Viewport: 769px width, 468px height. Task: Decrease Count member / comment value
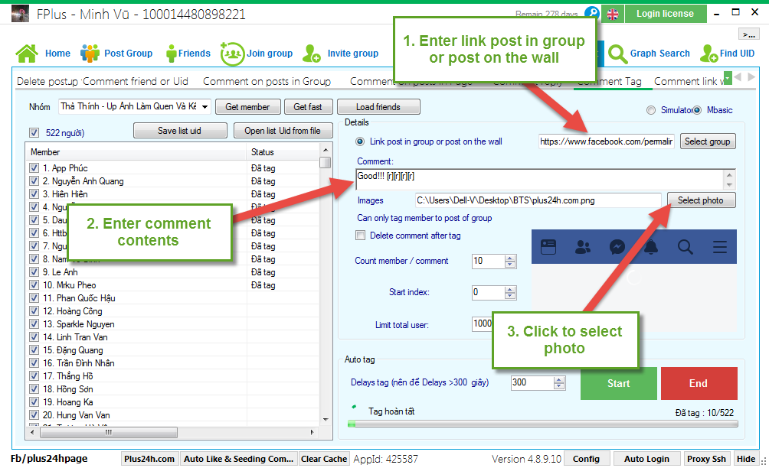coord(510,265)
